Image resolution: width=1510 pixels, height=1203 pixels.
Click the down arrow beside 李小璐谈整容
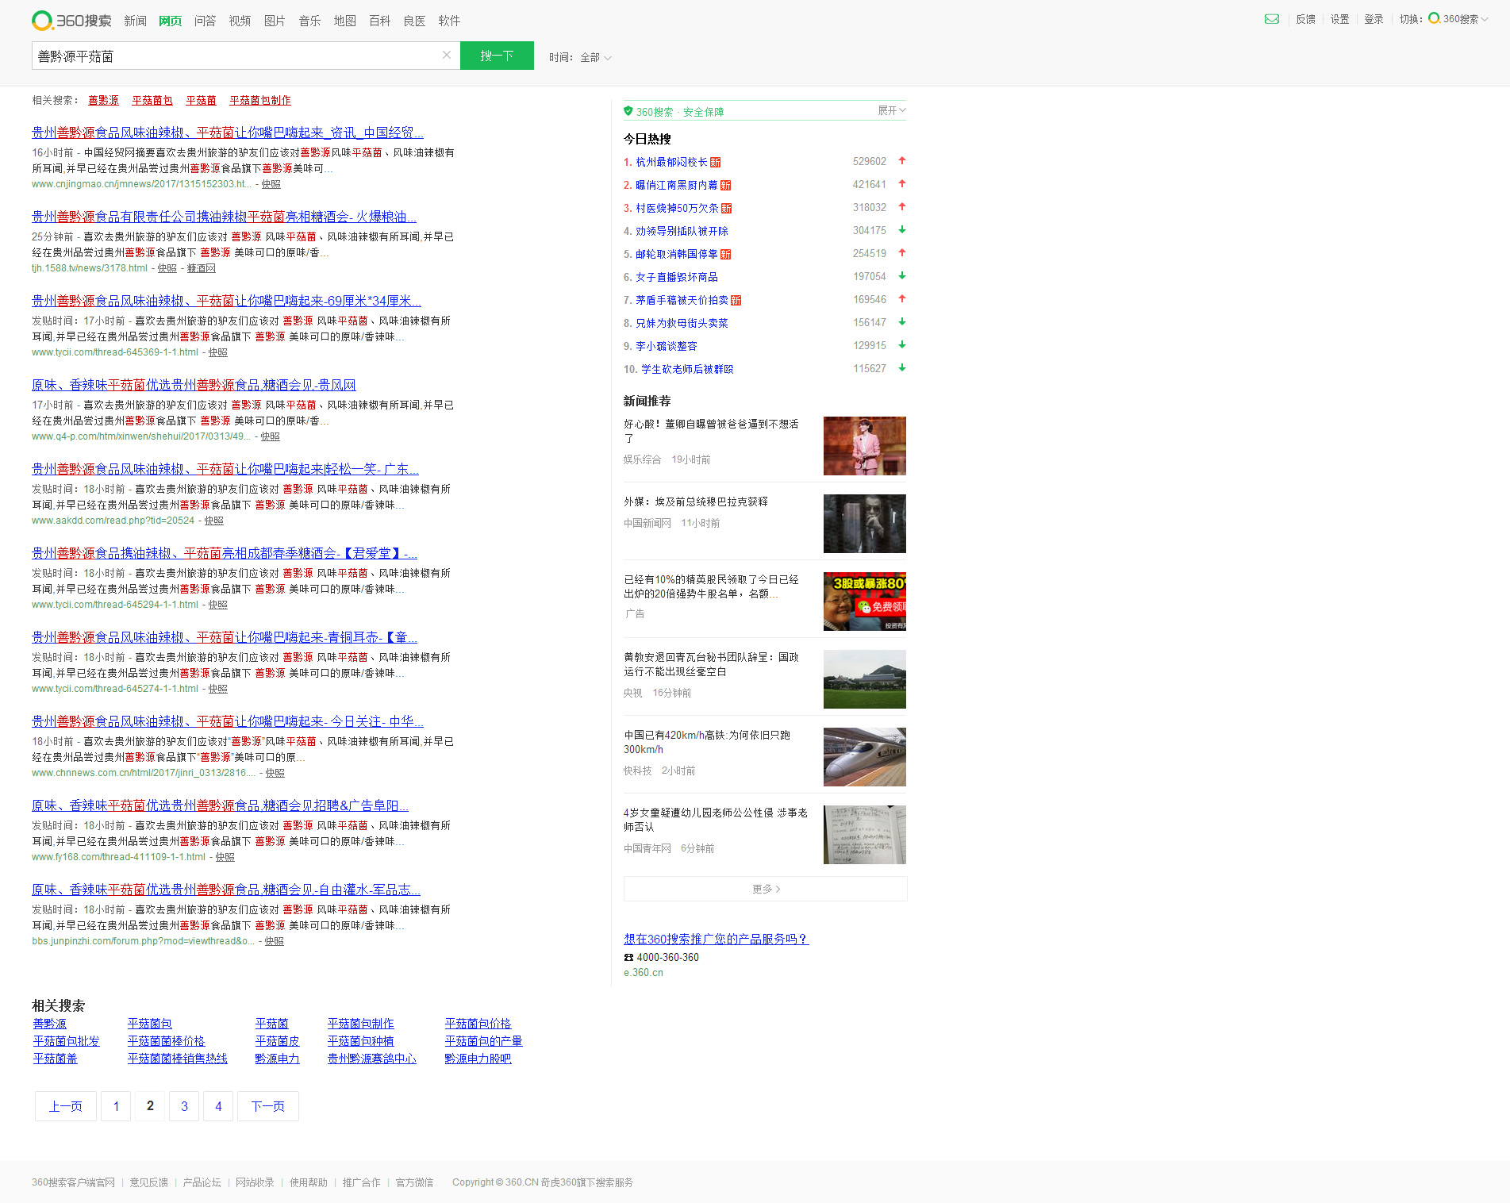click(x=902, y=345)
